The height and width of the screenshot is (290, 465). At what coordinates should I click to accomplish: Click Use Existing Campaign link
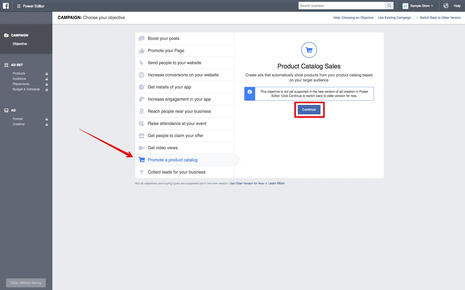click(394, 18)
